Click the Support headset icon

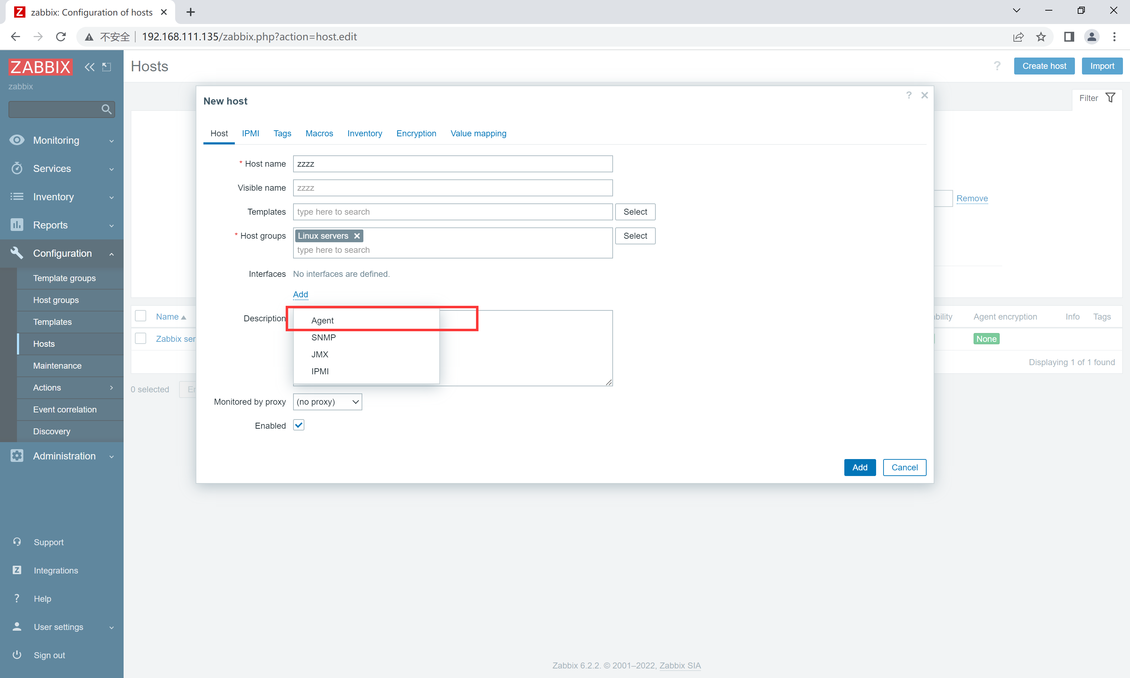coord(17,542)
